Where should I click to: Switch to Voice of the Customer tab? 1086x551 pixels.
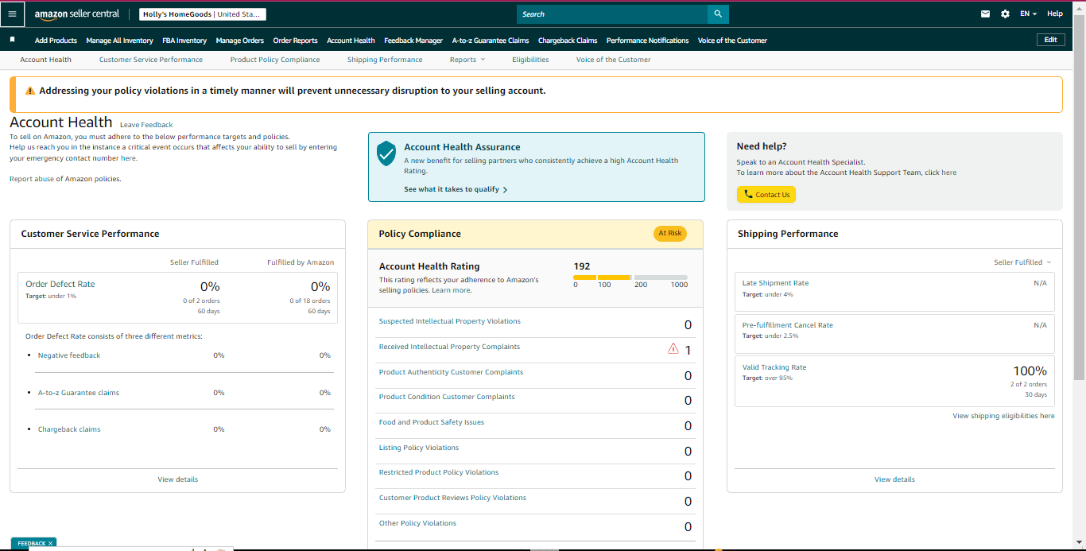click(613, 60)
